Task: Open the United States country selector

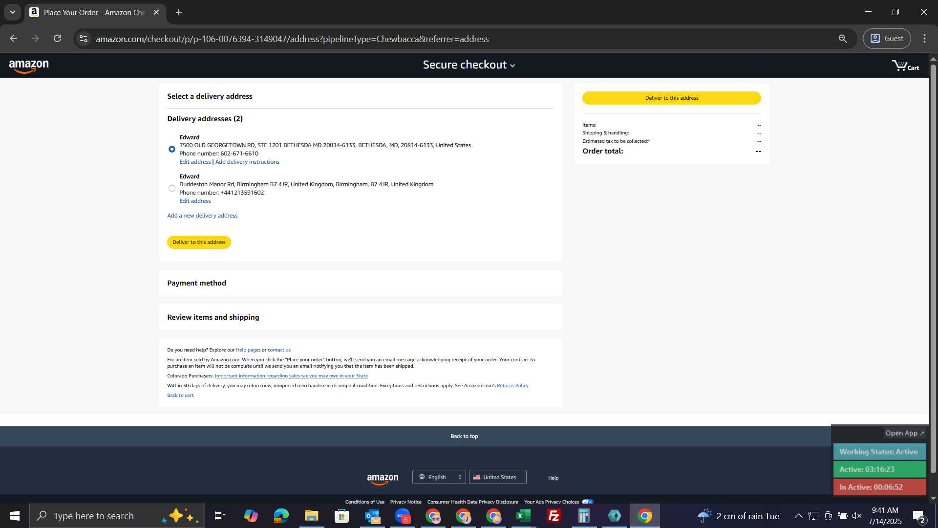Action: tap(497, 477)
